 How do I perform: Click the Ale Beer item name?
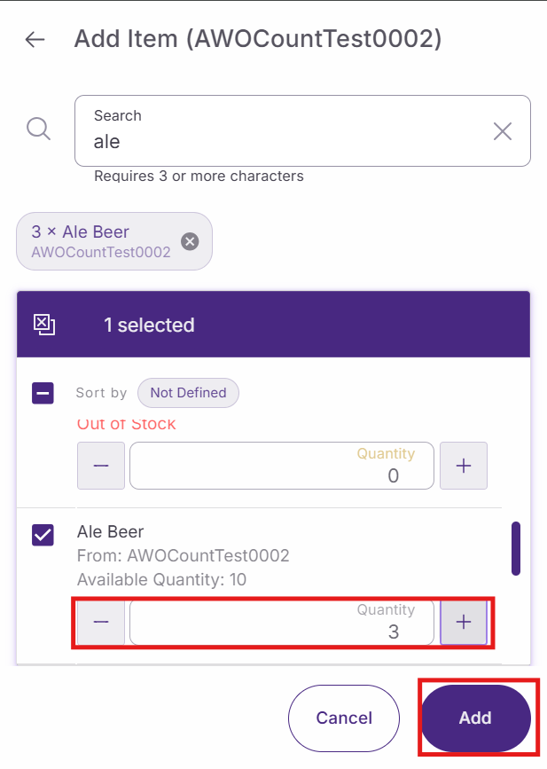tap(111, 532)
